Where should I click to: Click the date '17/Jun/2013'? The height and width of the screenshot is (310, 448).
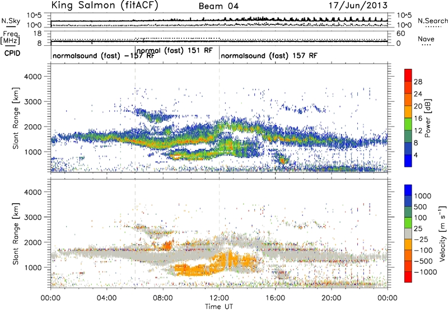pyautogui.click(x=358, y=5)
